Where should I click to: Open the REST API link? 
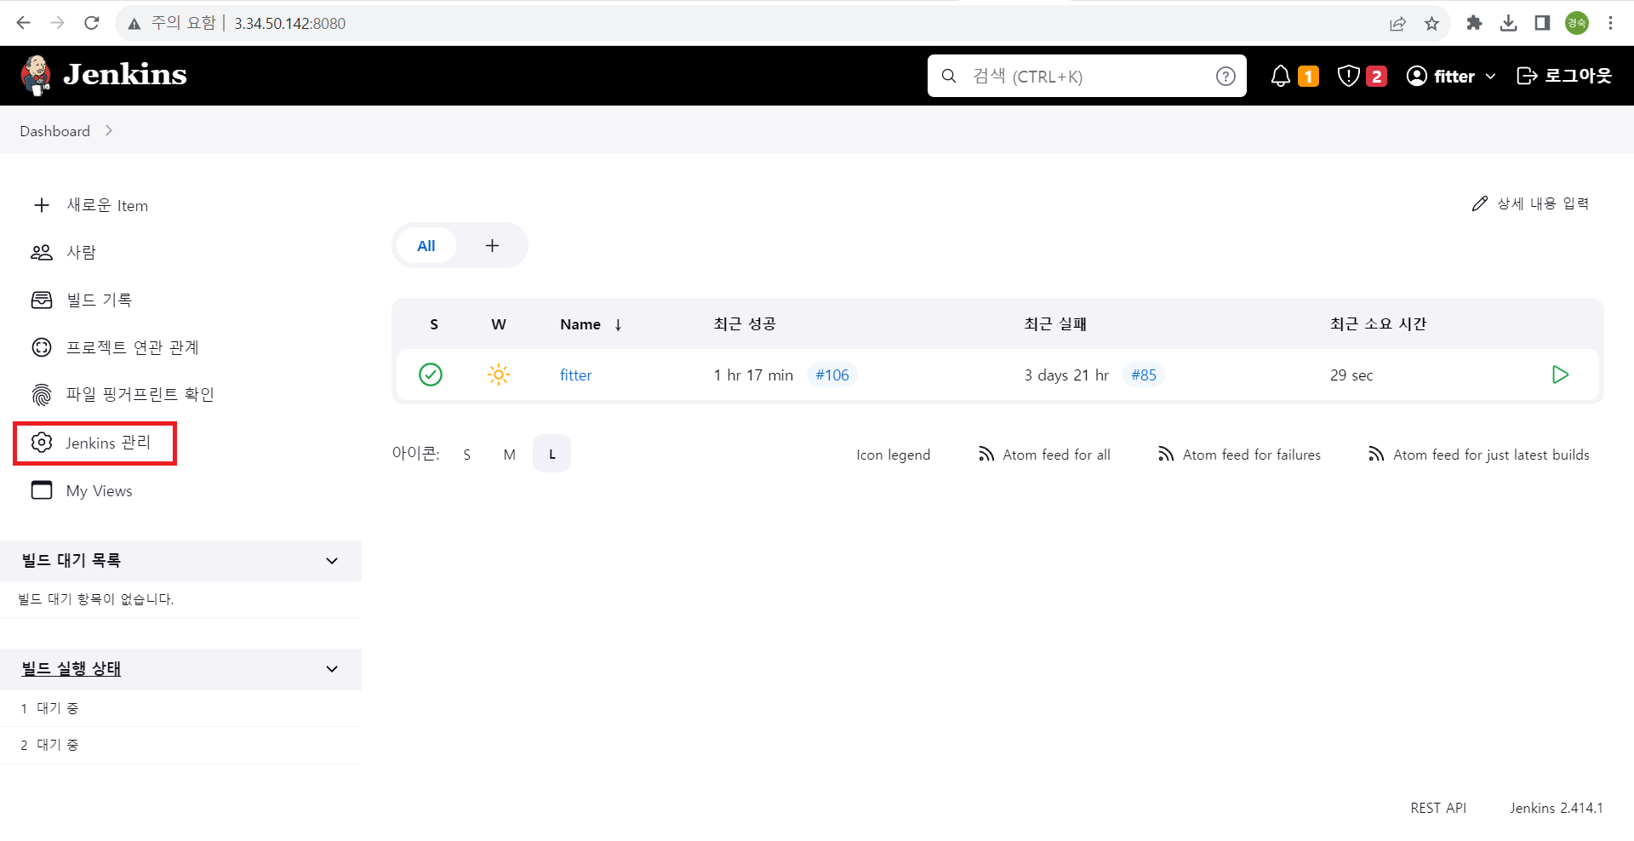point(1438,808)
